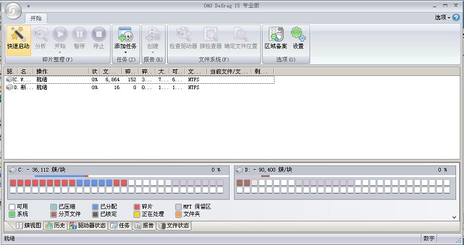Viewport: 464px width, 245px height.
Task: Click the 确定文件位置 locate file icon
Action: [241, 34]
